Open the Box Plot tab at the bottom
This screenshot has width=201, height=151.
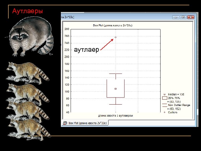pos(85,123)
